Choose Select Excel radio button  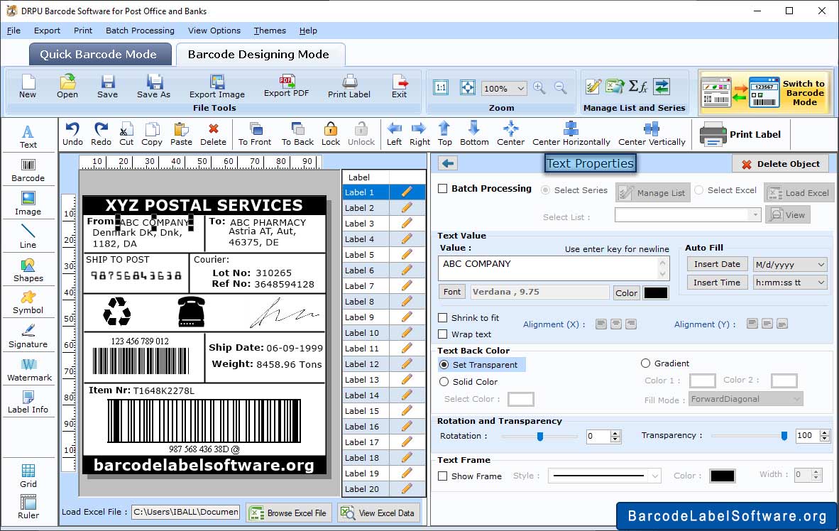click(698, 190)
